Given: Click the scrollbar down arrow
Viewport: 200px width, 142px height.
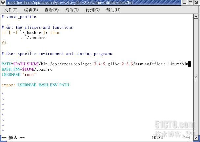Looking at the screenshot, I should tap(196, 138).
